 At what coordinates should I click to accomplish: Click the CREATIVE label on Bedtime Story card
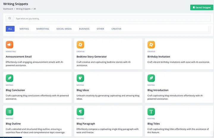[x=81, y=52]
